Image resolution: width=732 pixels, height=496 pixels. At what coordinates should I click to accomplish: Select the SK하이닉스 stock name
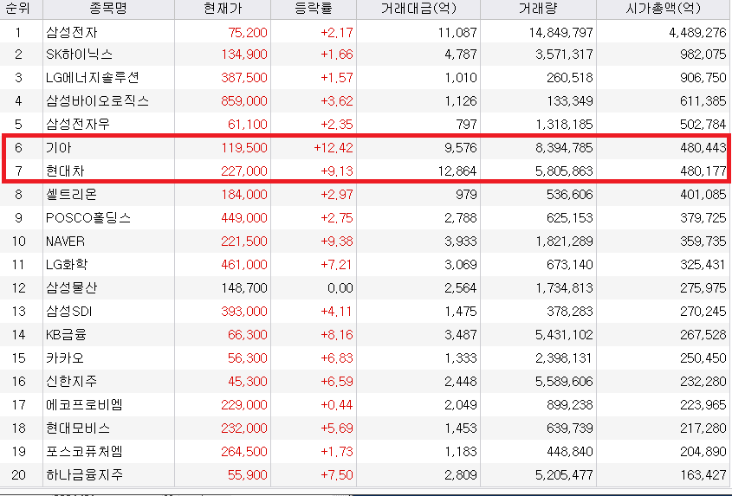(80, 55)
